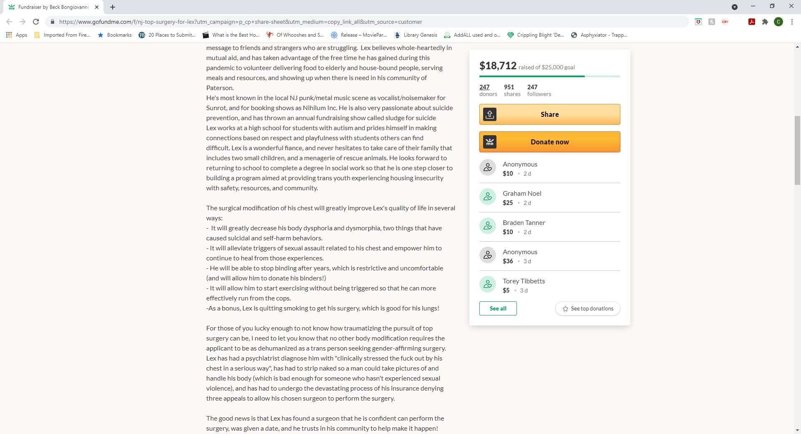Click the GoFundMe logo on Donate button
Screen dimensions: 801x434
tap(490, 142)
